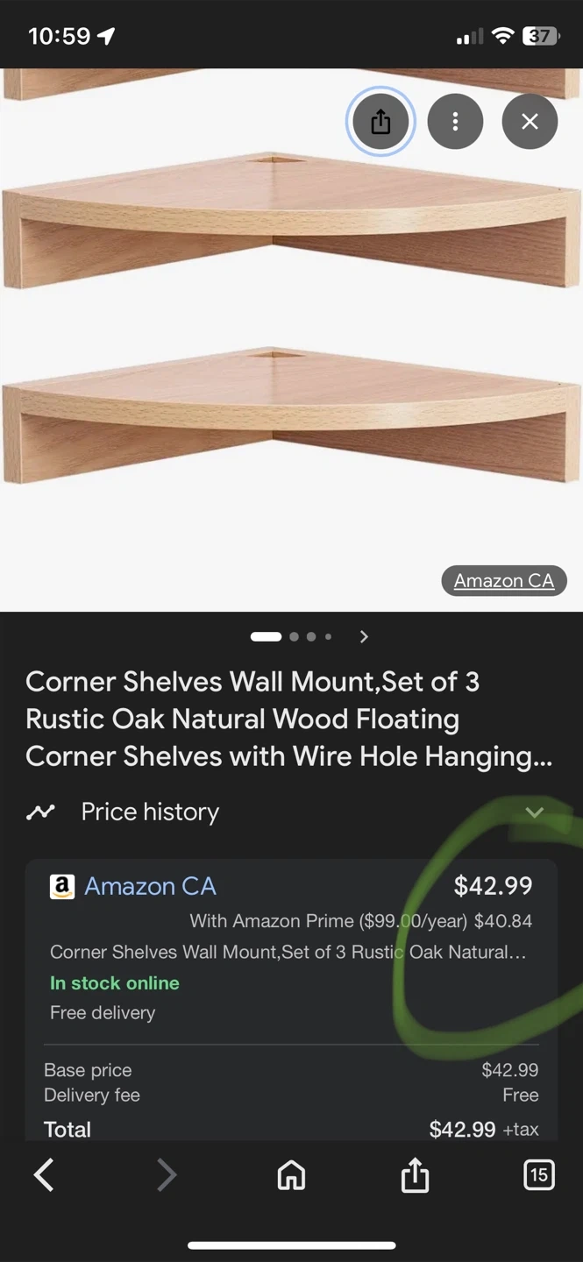Tap the share button in the bottom toolbar

[415, 1175]
